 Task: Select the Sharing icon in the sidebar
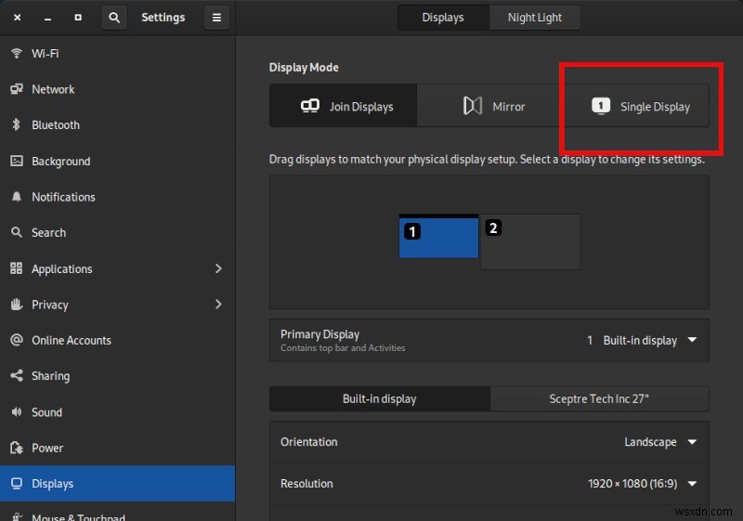(x=16, y=376)
